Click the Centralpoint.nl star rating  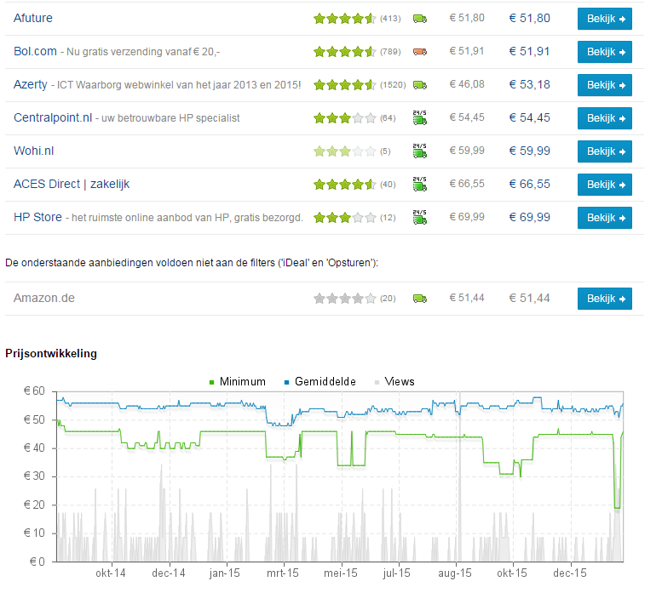pos(344,118)
